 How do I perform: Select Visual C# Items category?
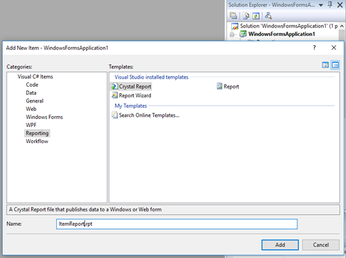click(35, 77)
